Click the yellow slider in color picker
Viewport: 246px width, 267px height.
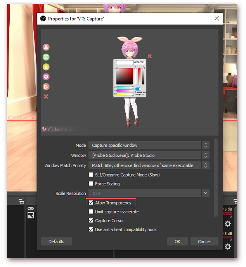point(125,94)
